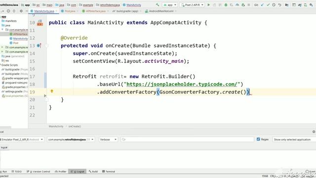Viewport: 316px width, 178px height.
Task: Hide project panel with minus icon
Action: coord(27,11)
